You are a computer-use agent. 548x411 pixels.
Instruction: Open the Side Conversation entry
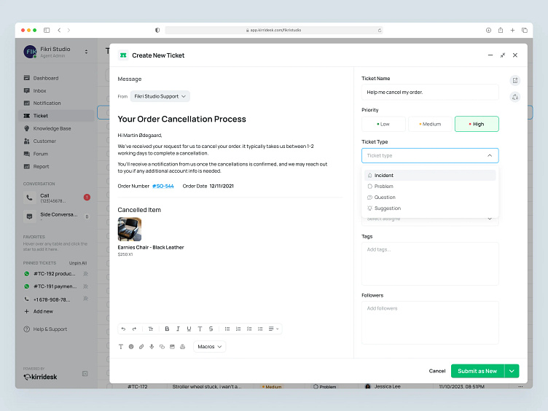(x=57, y=216)
